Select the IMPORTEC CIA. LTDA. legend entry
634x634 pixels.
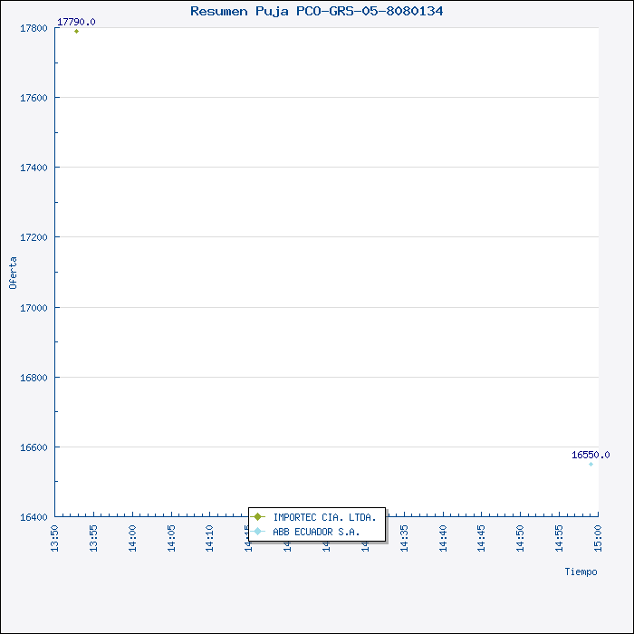pyautogui.click(x=323, y=517)
